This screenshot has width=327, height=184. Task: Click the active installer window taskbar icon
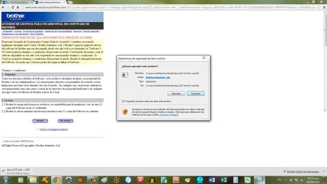point(260,180)
